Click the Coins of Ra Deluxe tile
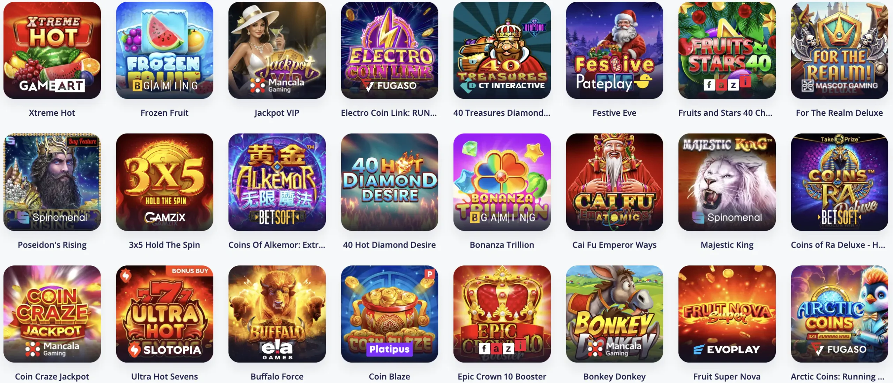The width and height of the screenshot is (893, 383). pos(839,182)
